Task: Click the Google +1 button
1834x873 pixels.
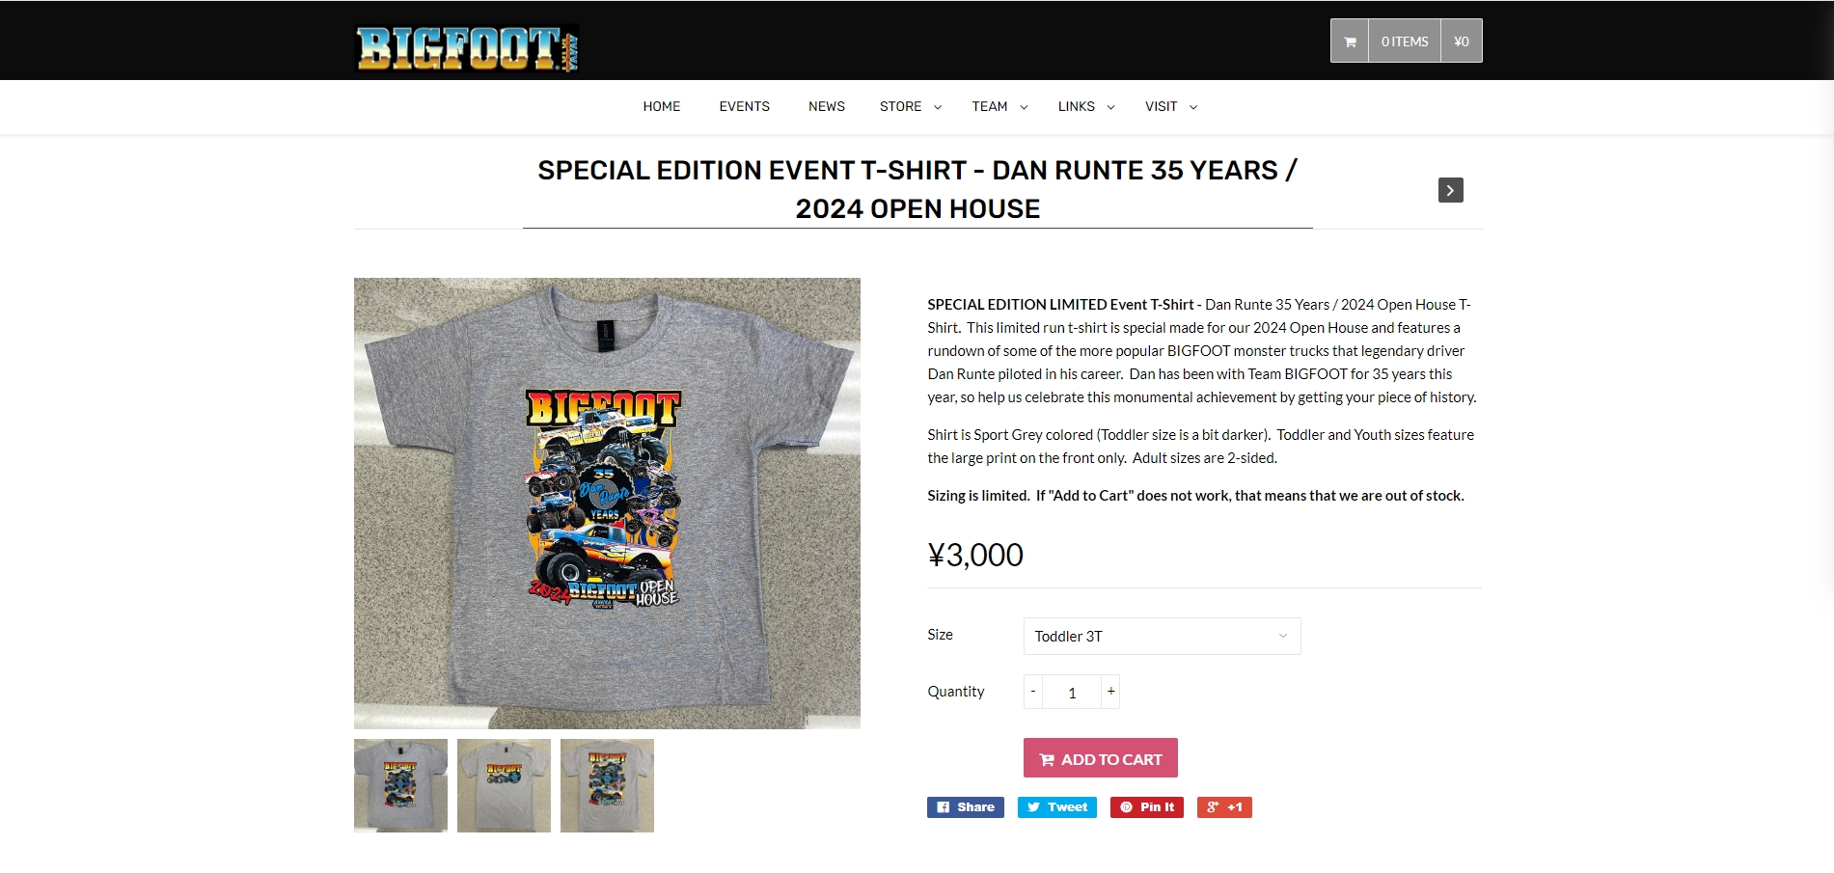Action: 1224,807
